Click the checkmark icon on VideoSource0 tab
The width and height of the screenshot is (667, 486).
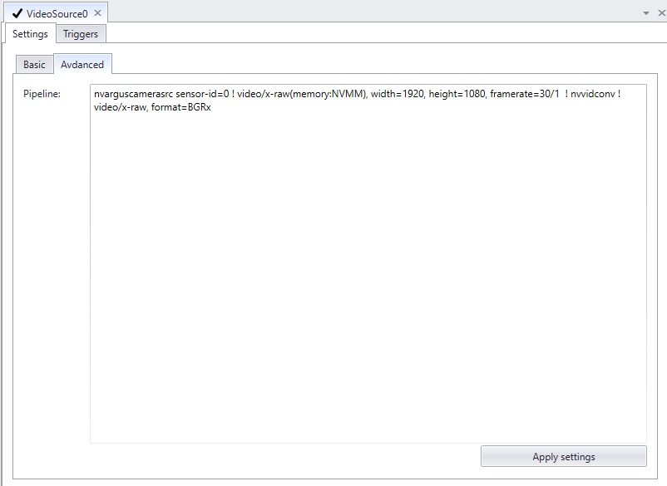[x=17, y=13]
